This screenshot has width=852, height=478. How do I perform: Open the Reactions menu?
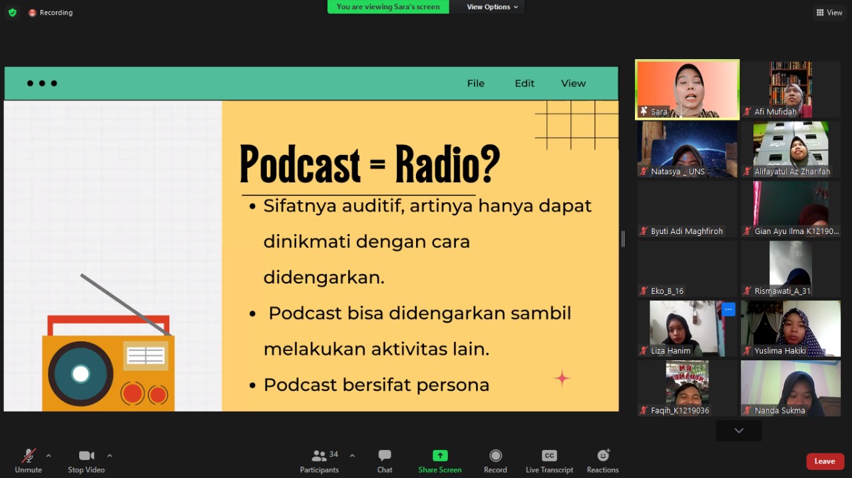click(602, 455)
